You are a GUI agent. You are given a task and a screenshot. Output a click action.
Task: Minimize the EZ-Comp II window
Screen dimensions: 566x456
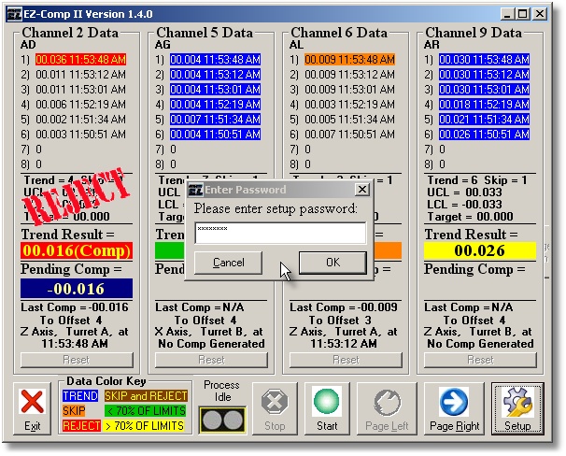pos(507,14)
